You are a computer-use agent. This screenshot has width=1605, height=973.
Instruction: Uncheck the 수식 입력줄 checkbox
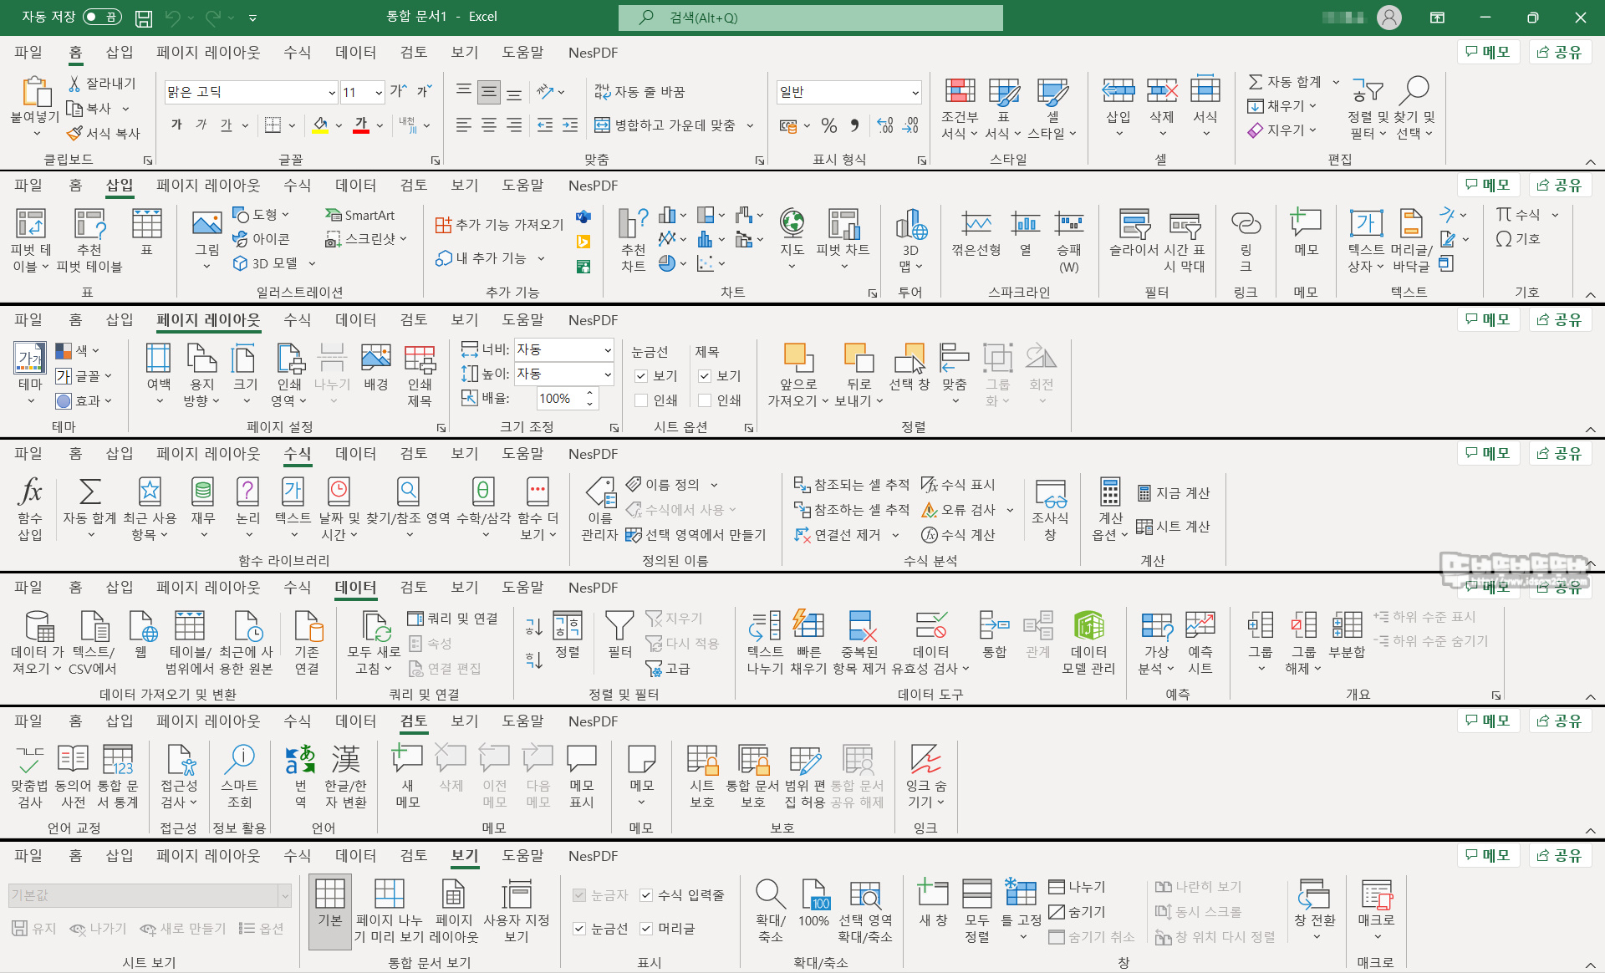[x=646, y=895]
